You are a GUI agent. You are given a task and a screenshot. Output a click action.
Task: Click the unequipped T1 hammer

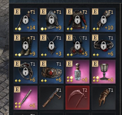pyautogui.click(x=52, y=98)
